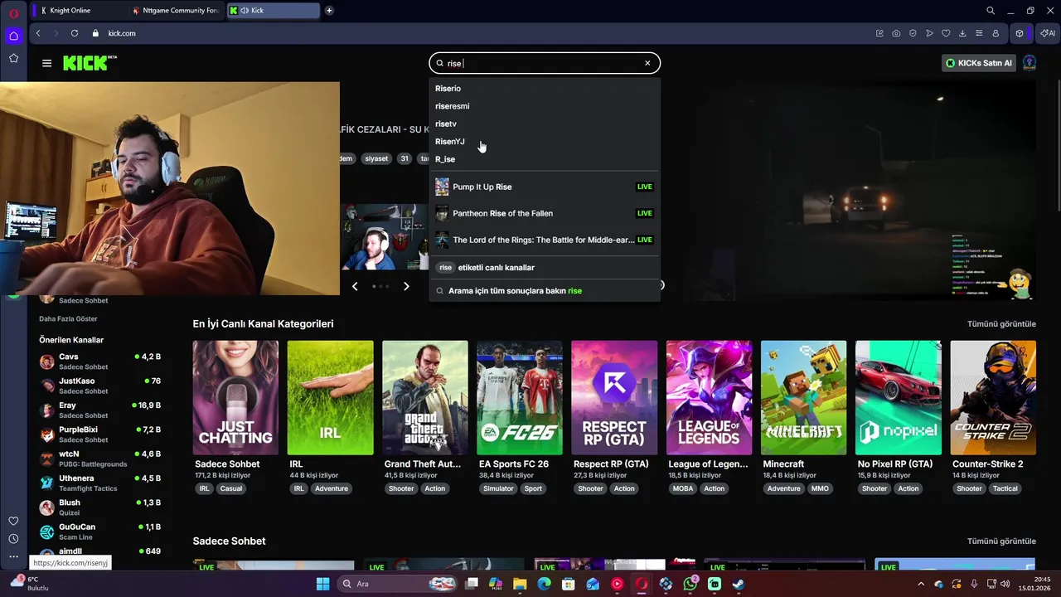Open Pantheon Rise of the Fallen result
The width and height of the screenshot is (1061, 597).
tap(544, 213)
